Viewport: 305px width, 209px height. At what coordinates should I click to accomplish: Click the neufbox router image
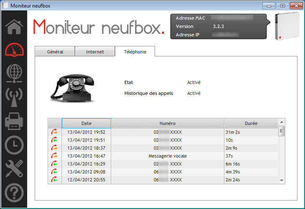288,26
